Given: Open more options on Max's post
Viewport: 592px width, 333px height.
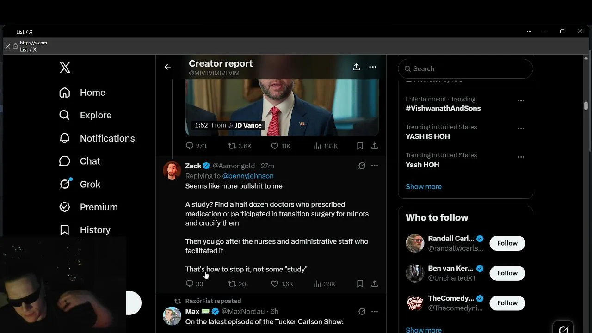Looking at the screenshot, I should 375,311.
